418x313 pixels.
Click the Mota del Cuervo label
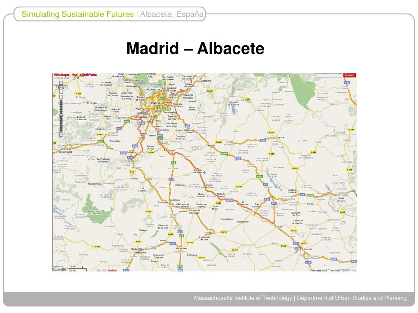tap(221, 195)
